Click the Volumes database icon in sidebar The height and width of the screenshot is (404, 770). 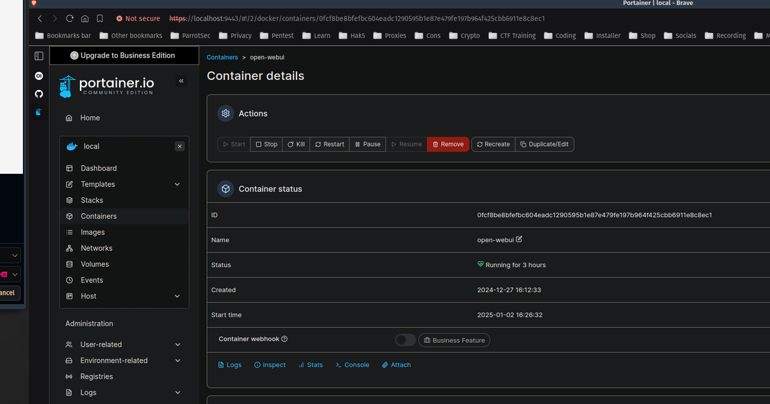69,264
